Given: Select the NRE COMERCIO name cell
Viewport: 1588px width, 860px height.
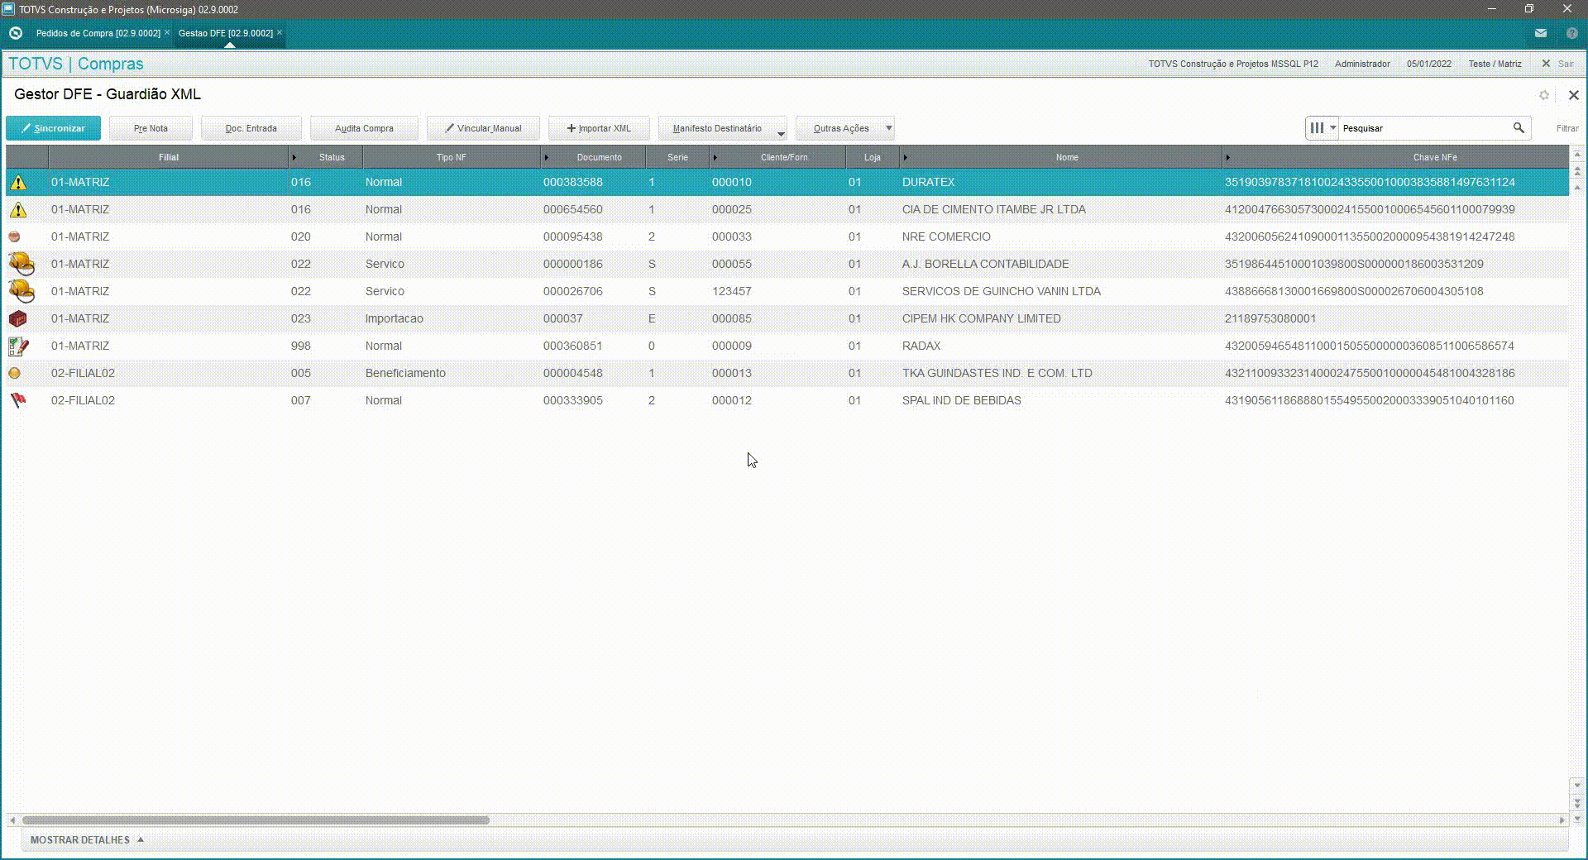Looking at the screenshot, I should (x=1060, y=236).
